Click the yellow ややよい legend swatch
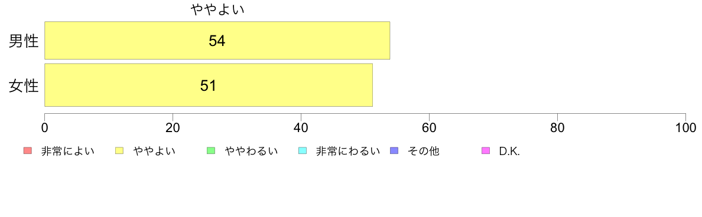 pyautogui.click(x=119, y=151)
